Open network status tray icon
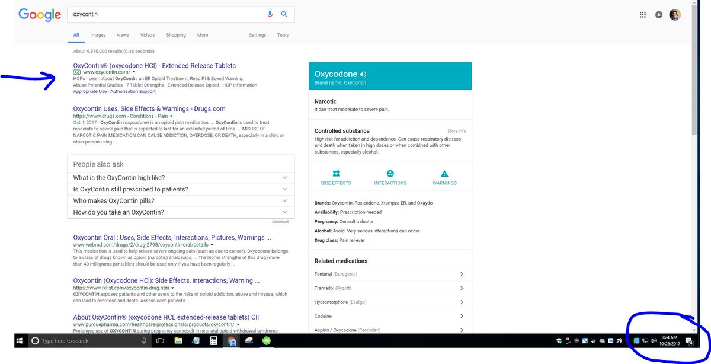711x364 pixels. (645, 341)
